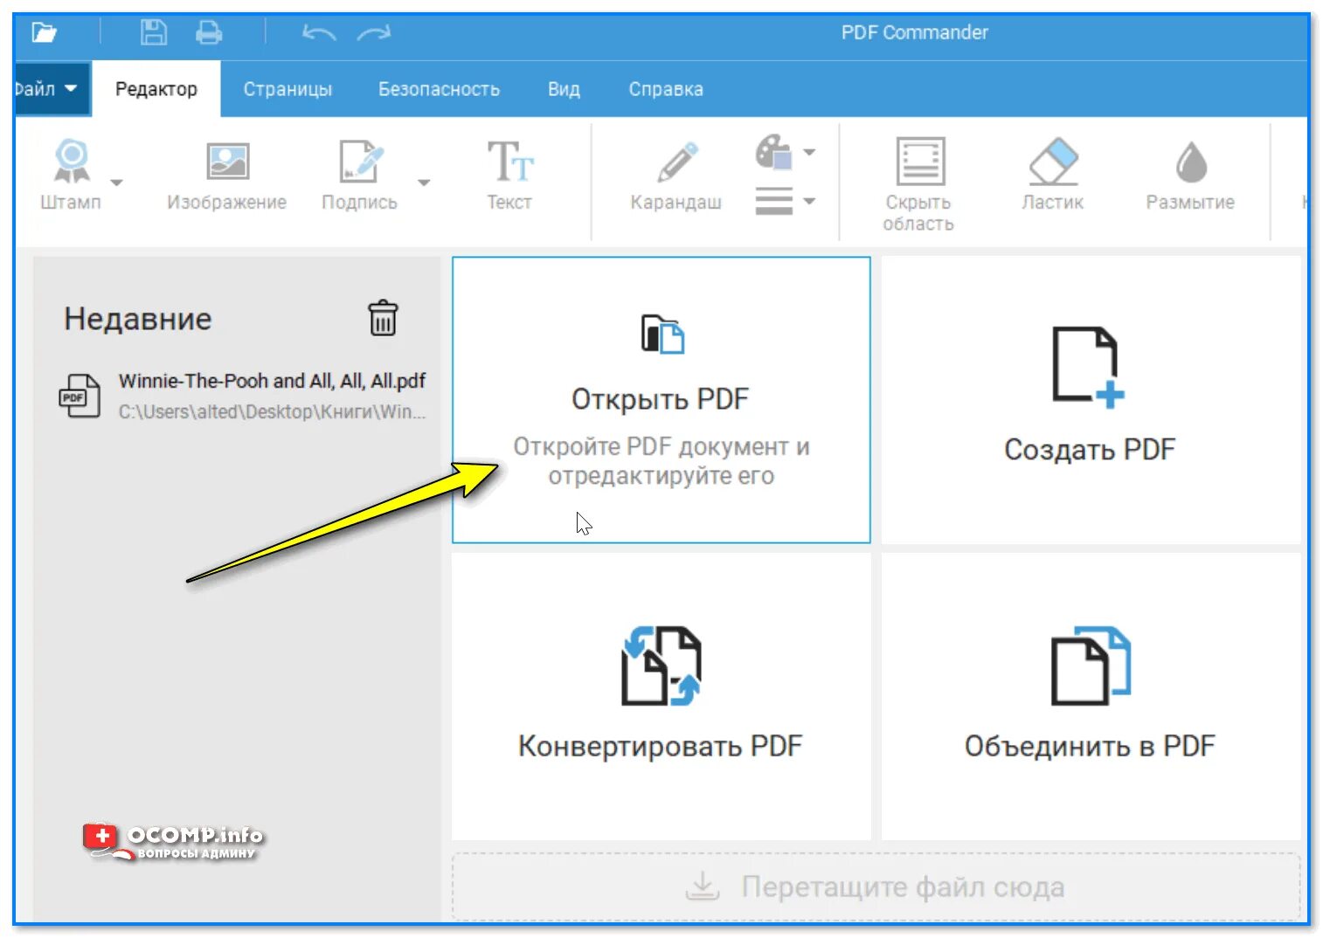
Task: Click the open folder icon in title bar
Action: (44, 33)
